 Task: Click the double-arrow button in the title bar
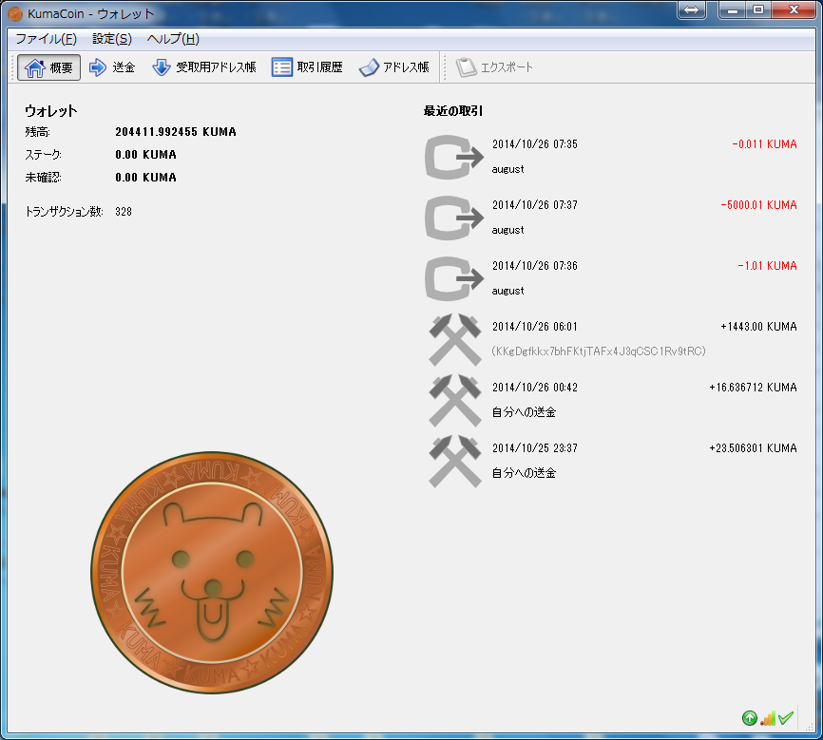(692, 9)
